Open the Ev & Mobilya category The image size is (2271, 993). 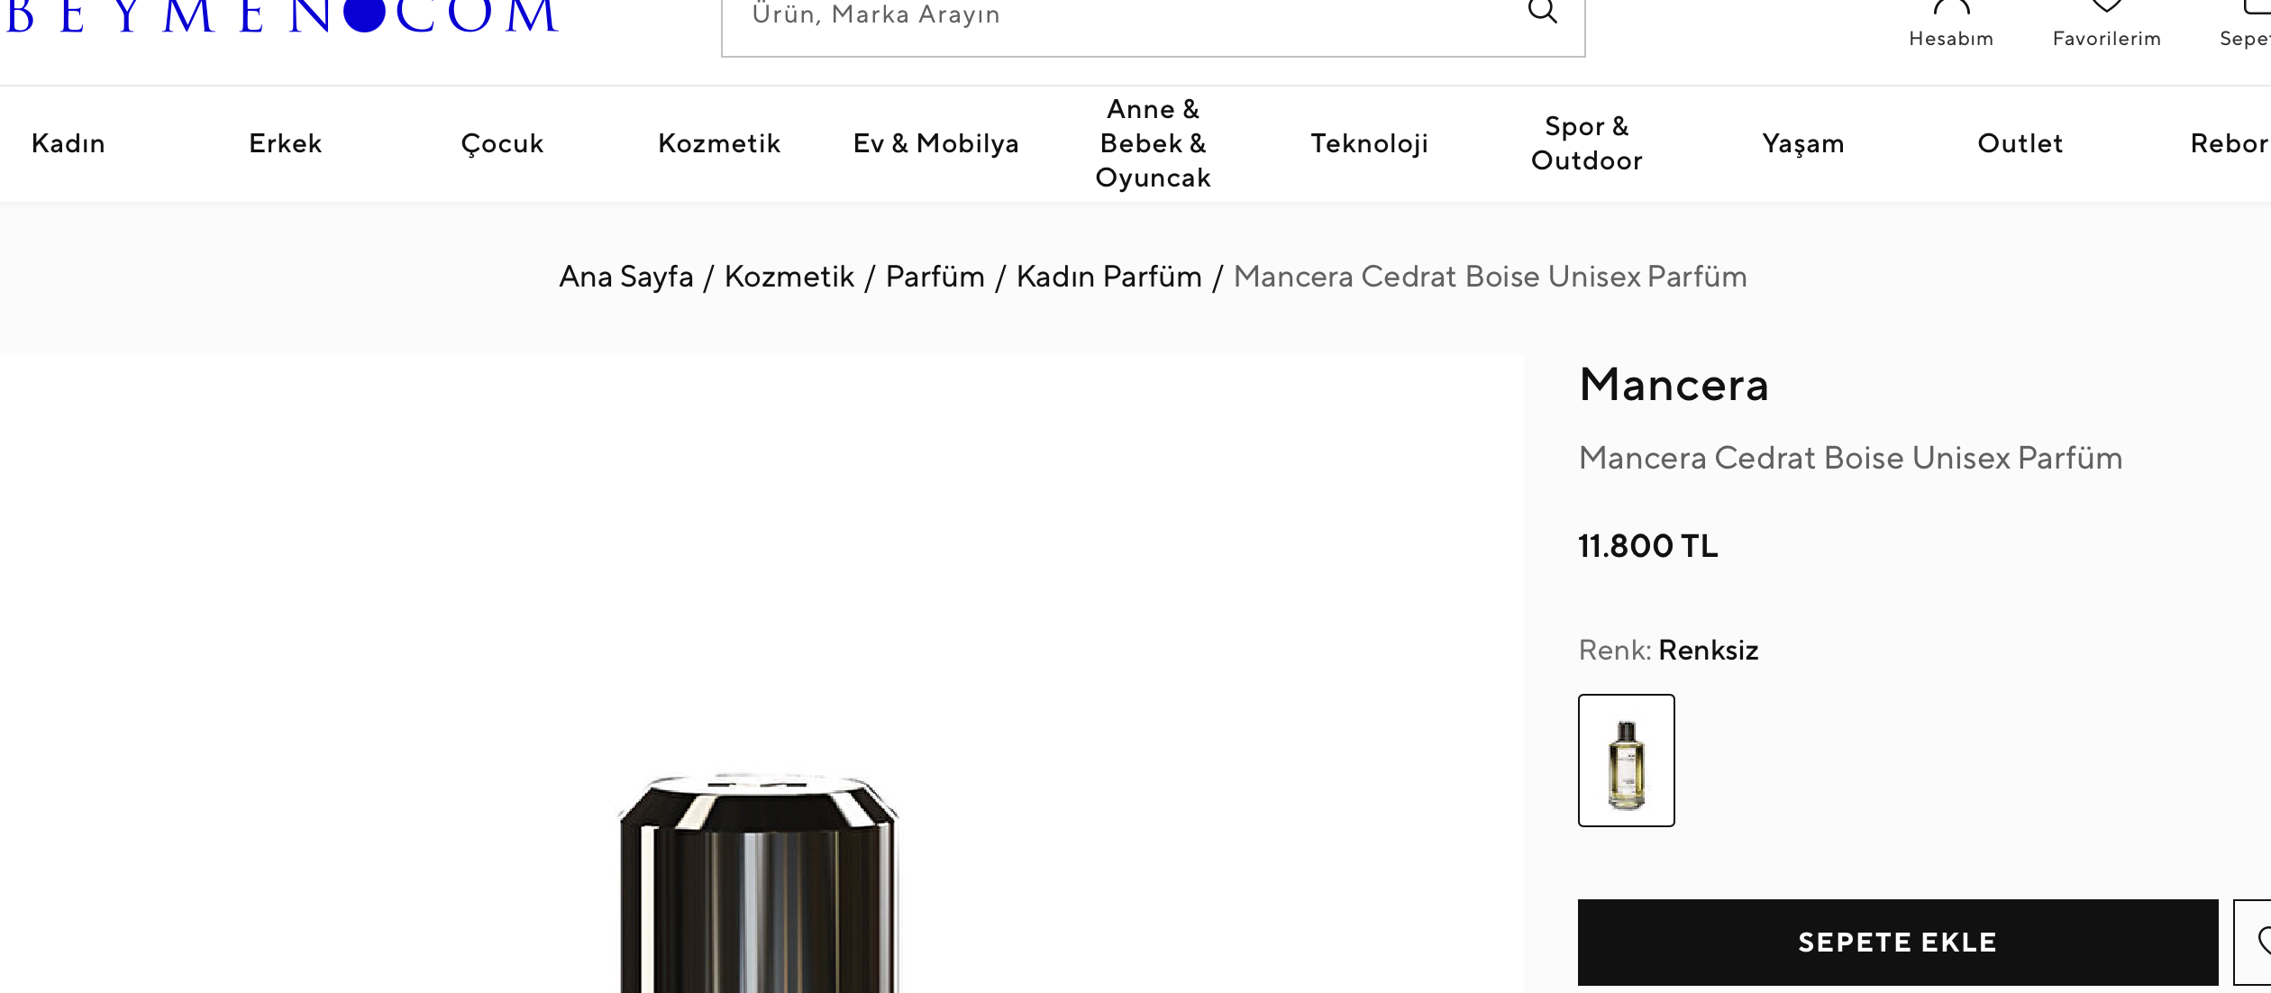coord(936,143)
